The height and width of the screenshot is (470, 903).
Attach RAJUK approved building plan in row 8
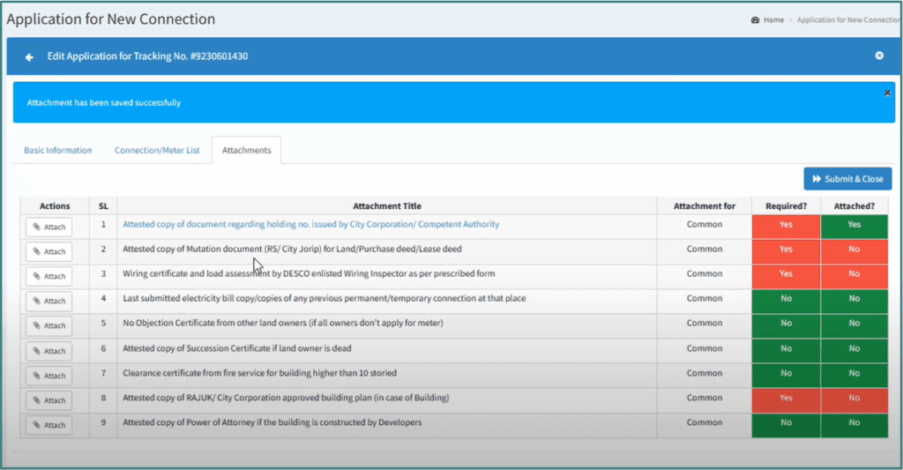[x=49, y=400]
